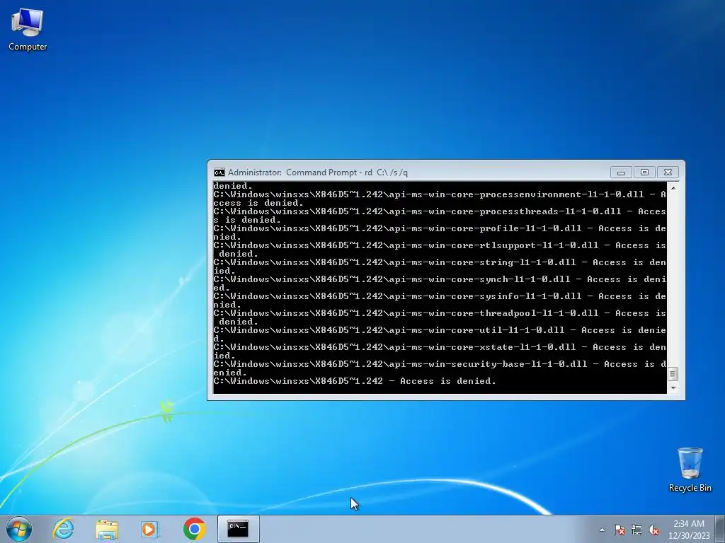Open the Action Center flag tray icon
This screenshot has width=725, height=543.
[619, 530]
